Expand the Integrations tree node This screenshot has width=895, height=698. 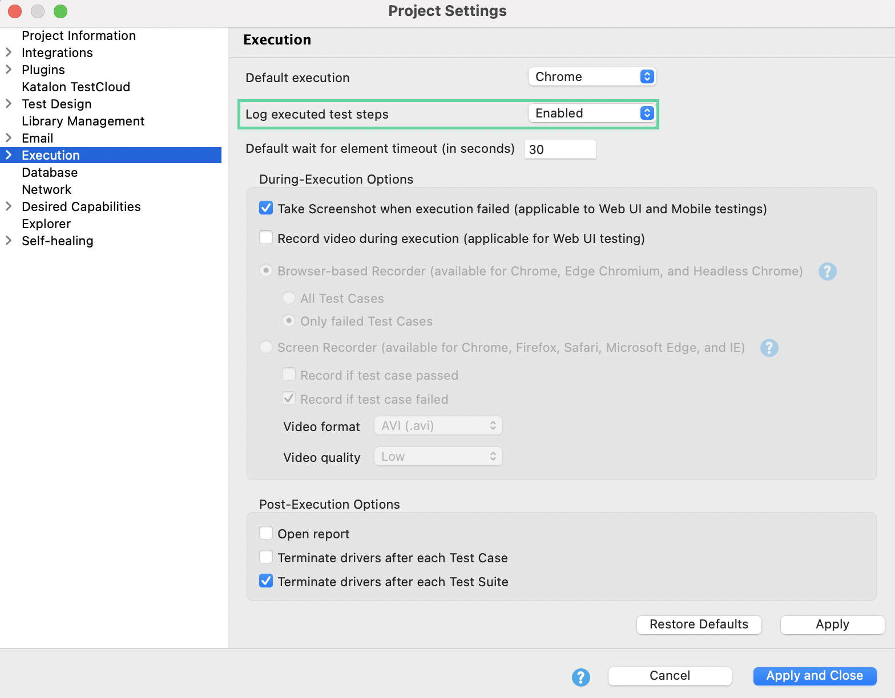point(9,52)
